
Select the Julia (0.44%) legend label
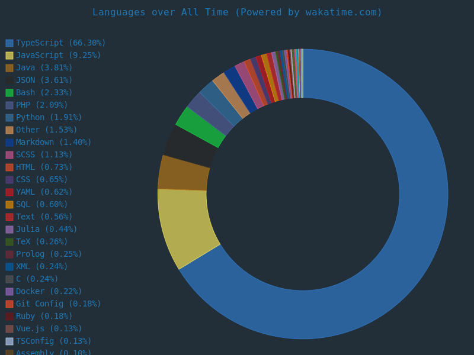click(x=46, y=230)
